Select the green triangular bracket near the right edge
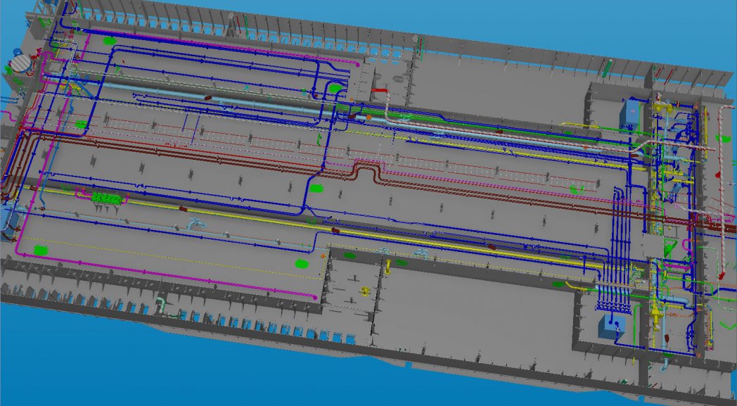 pyautogui.click(x=669, y=248)
